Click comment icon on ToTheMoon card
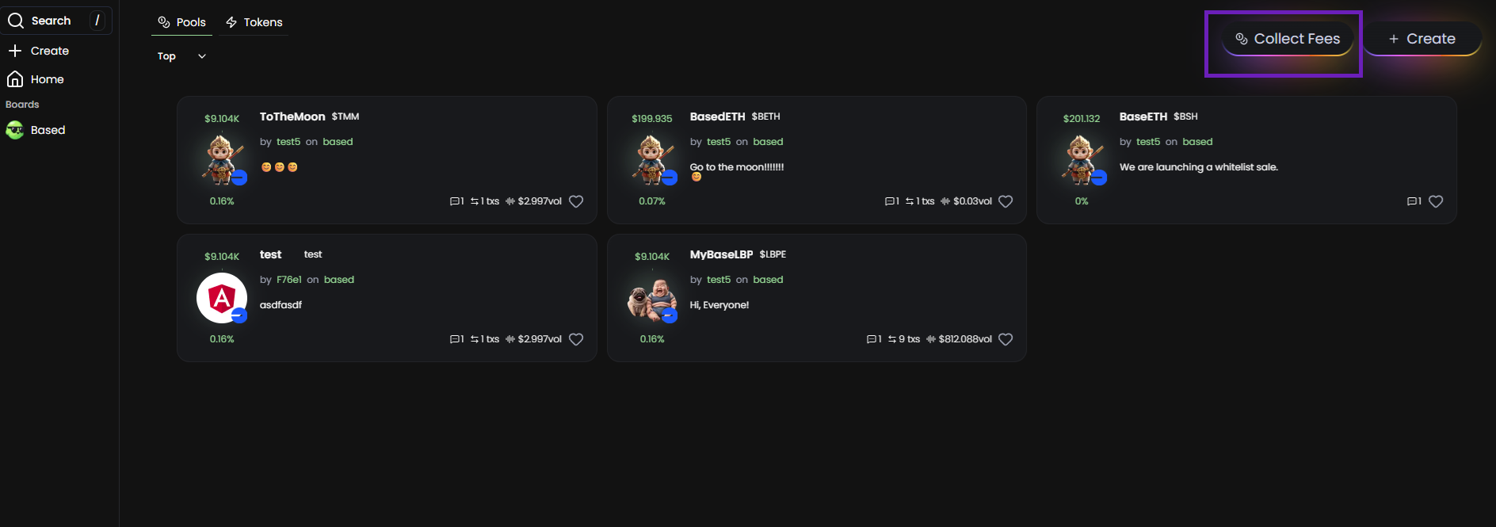Image resolution: width=1496 pixels, height=527 pixels. click(x=455, y=201)
